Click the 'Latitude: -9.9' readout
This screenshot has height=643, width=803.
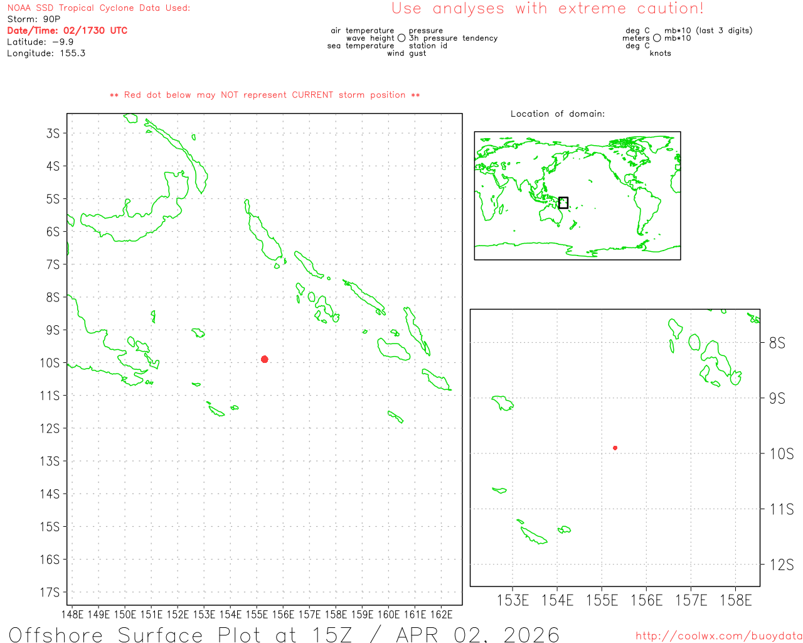tap(40, 42)
